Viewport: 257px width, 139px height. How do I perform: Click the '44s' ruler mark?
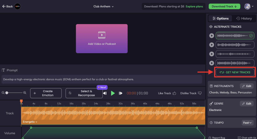click(157, 104)
